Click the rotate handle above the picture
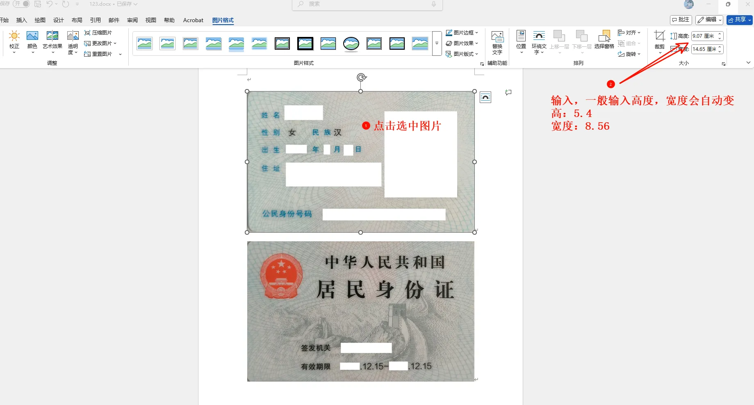754x405 pixels. pos(361,77)
